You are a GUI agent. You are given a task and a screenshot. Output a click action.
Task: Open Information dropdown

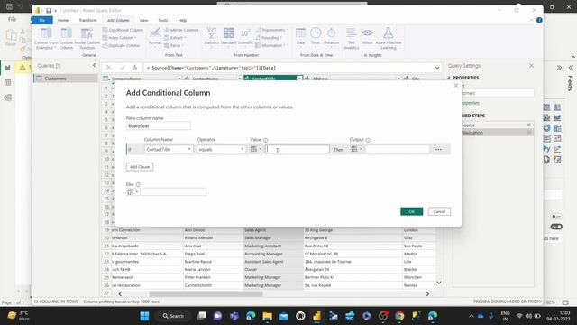(x=270, y=46)
